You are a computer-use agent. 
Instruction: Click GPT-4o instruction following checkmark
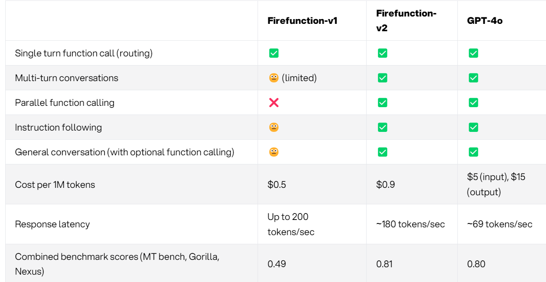(473, 128)
